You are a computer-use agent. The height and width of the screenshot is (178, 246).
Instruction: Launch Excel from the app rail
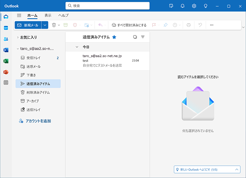(x=6, y=61)
